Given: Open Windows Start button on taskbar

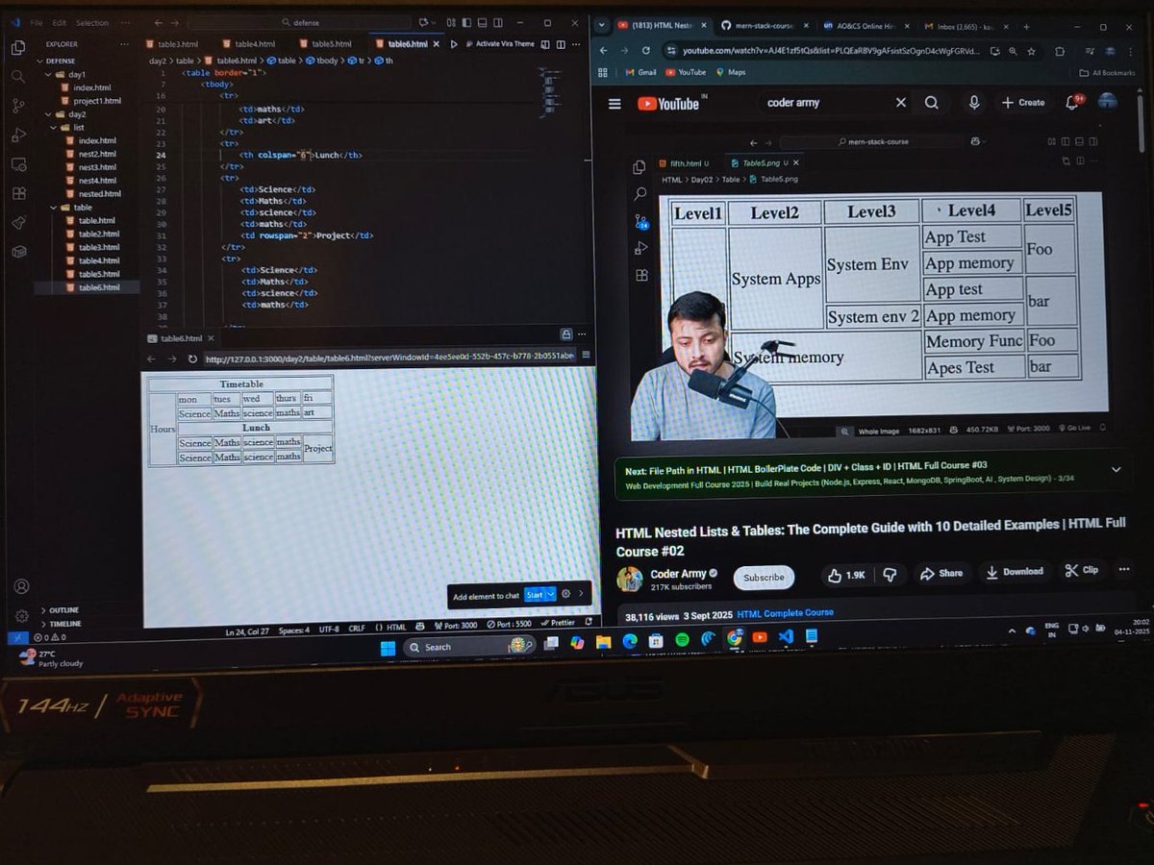Looking at the screenshot, I should pos(389,647).
